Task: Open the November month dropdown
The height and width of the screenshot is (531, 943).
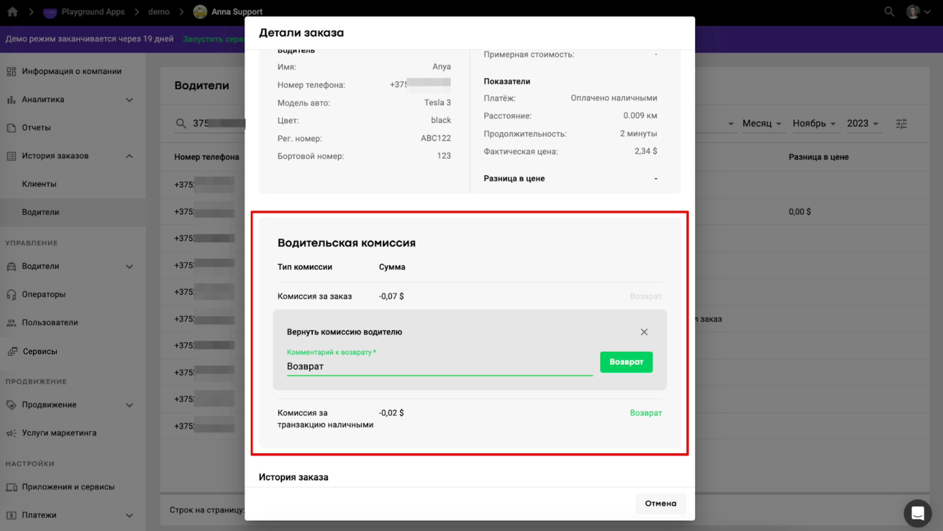Action: 814,123
